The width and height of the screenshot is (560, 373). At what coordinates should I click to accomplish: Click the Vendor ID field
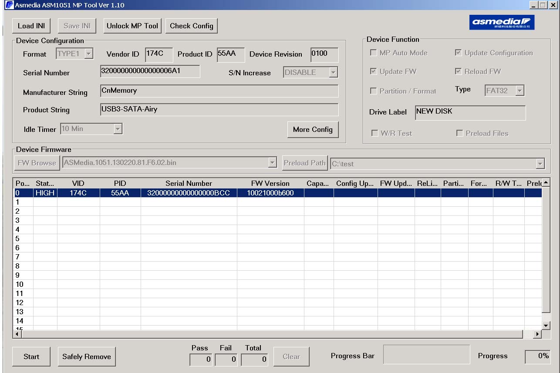click(x=159, y=54)
